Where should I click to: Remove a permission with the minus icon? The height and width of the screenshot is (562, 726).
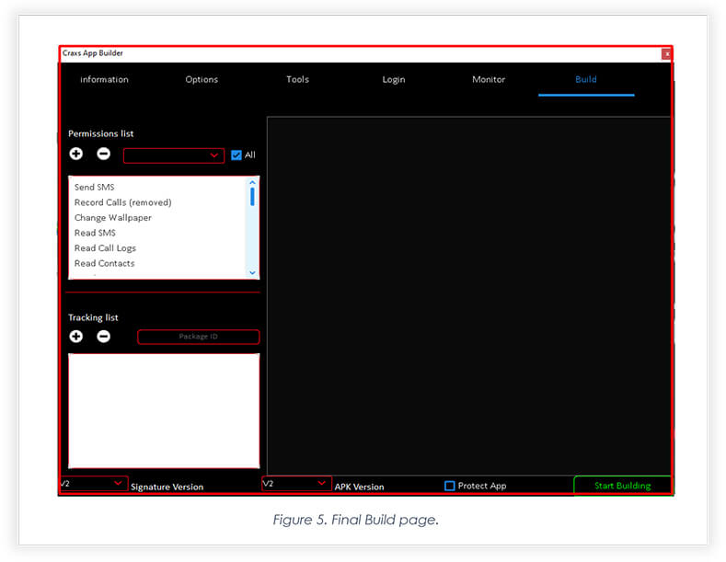104,154
